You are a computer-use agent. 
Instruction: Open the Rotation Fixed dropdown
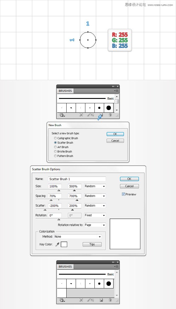pyautogui.click(x=95, y=215)
